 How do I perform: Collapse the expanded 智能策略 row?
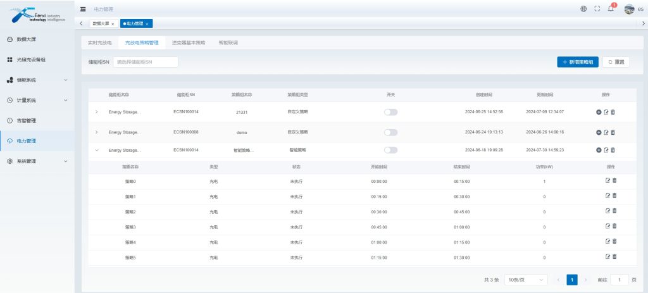pyautogui.click(x=97, y=150)
